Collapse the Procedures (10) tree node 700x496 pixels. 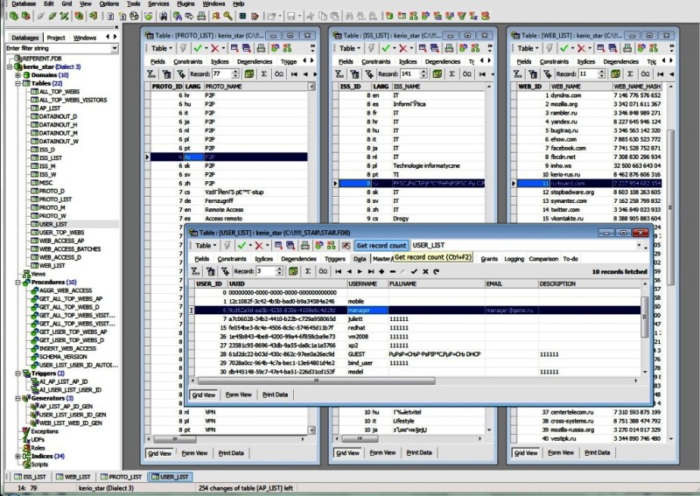(18, 283)
